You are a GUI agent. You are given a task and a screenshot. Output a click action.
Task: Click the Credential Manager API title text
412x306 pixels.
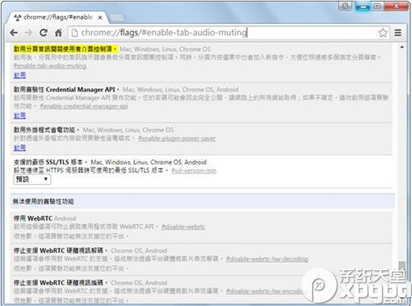(67, 89)
